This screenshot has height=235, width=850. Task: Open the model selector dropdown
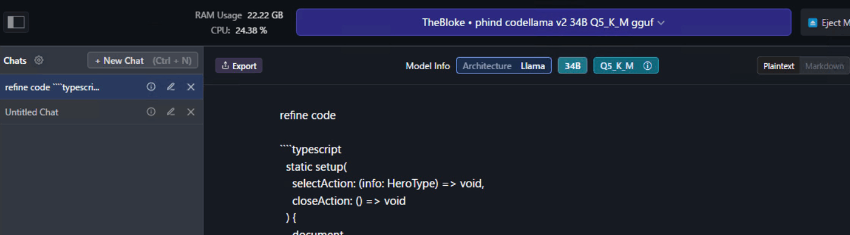tap(543, 22)
